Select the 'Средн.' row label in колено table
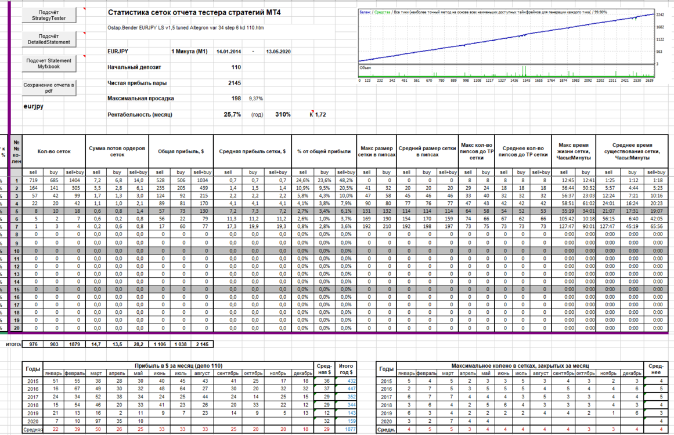The height and width of the screenshot is (435, 674). 386,429
